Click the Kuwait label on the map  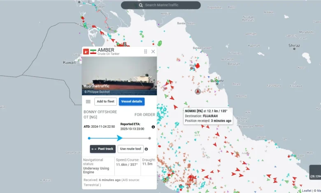point(69,62)
